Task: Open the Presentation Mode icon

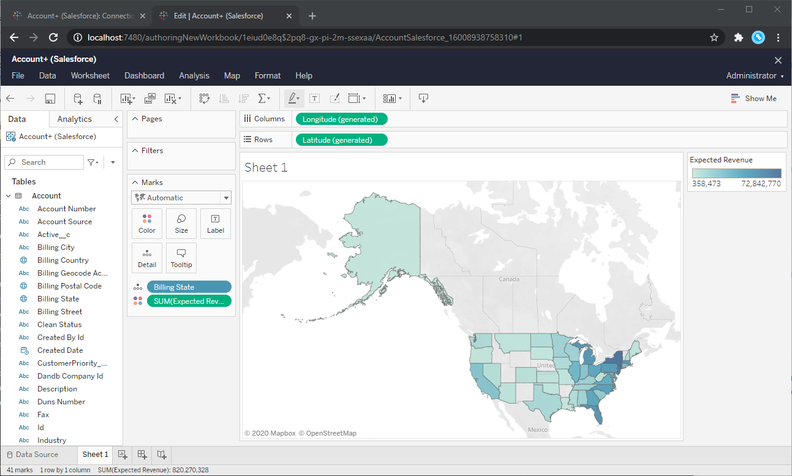Action: point(424,98)
